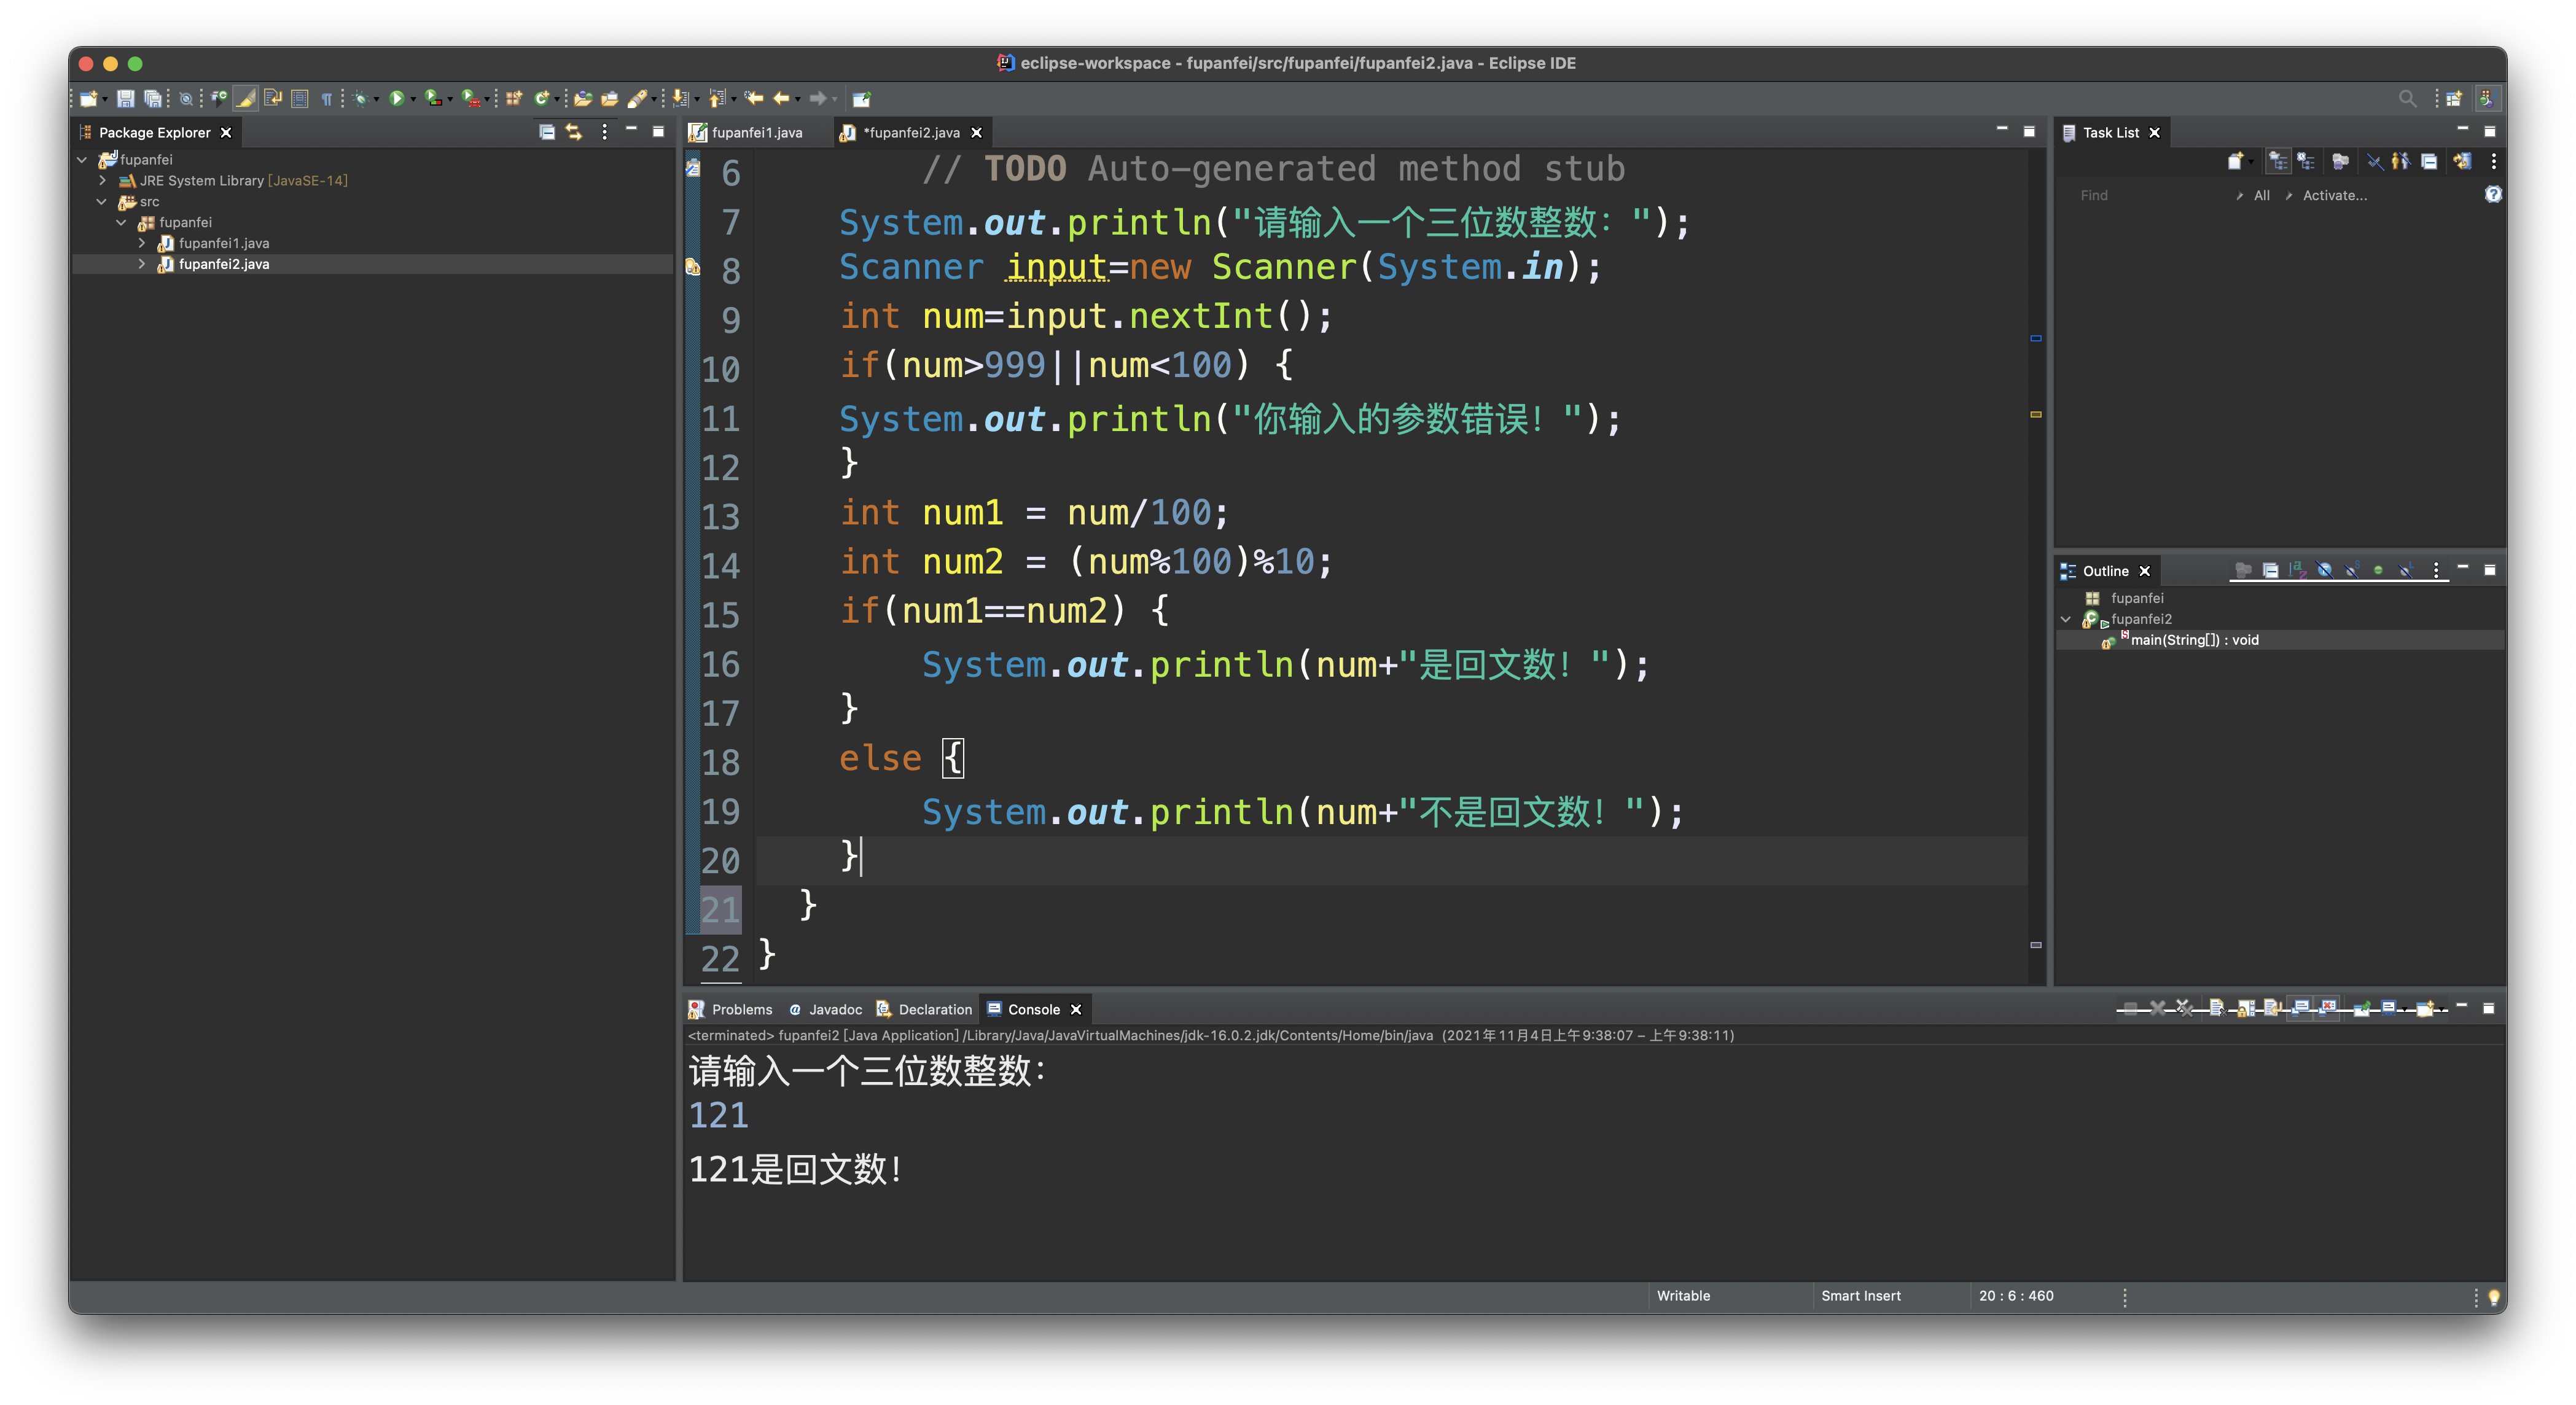Switch to the fupanfei1.java editor tab
This screenshot has height=1405, width=2576.
(x=757, y=132)
